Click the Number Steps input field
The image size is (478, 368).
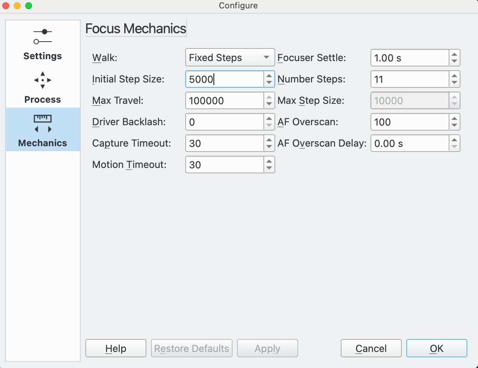(410, 79)
